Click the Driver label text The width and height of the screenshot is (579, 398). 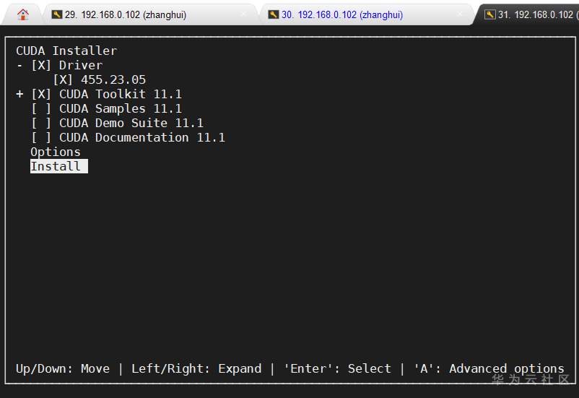pos(81,66)
